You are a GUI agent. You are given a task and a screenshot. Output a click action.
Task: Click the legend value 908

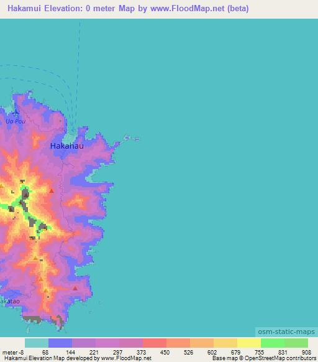(306, 353)
